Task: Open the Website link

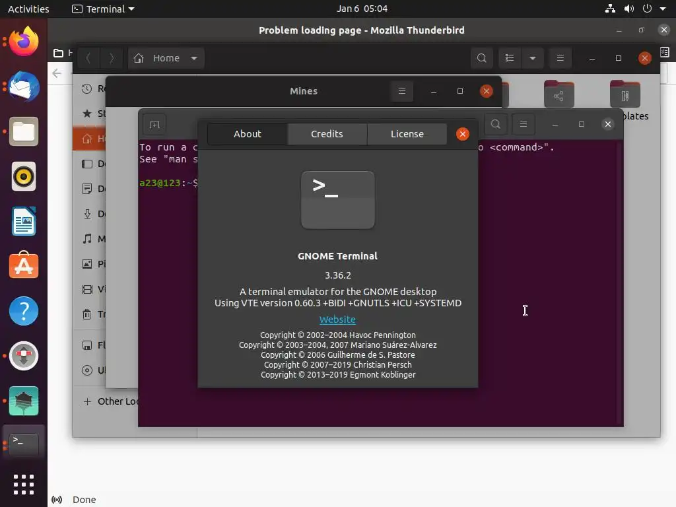Action: click(337, 320)
